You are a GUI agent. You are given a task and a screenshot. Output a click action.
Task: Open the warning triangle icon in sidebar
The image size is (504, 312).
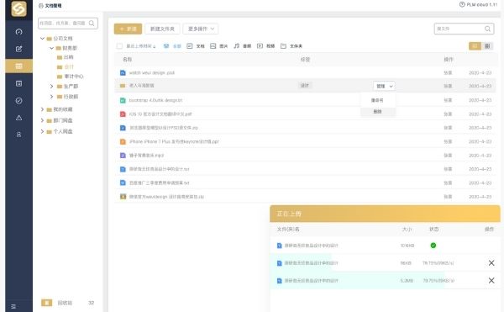pos(18,118)
